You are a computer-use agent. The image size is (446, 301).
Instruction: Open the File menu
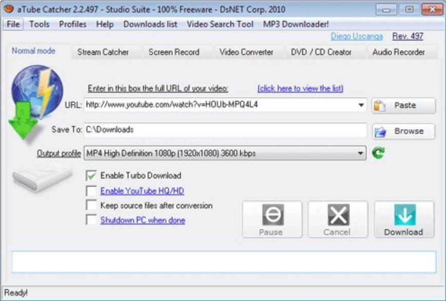pos(13,24)
